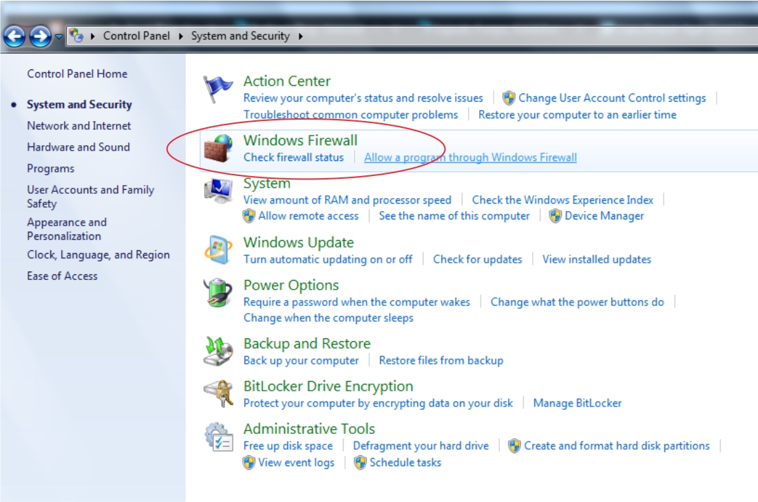Open the Backup and Restore heading
The height and width of the screenshot is (502, 758).
click(307, 344)
